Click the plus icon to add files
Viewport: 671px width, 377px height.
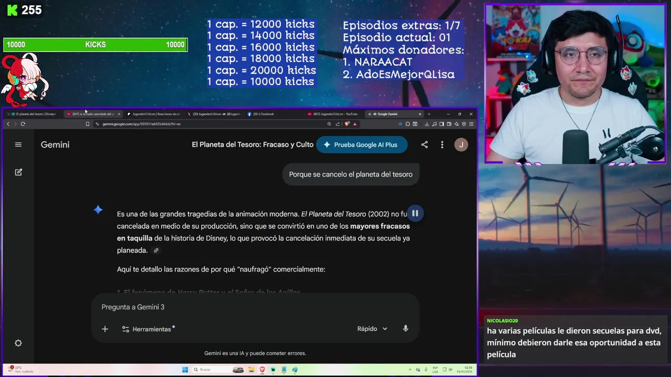[105, 329]
